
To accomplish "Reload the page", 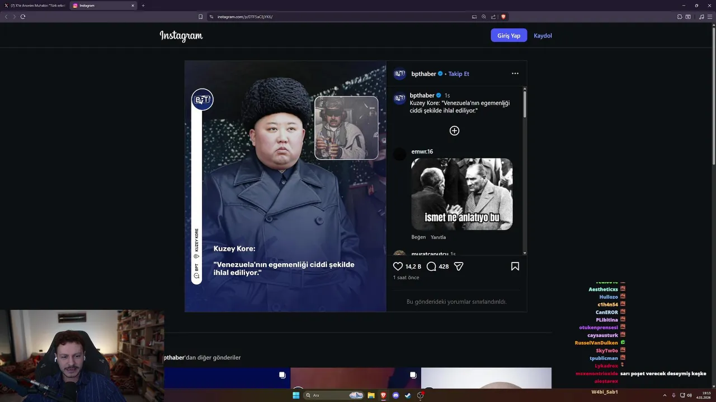I will pos(23,17).
